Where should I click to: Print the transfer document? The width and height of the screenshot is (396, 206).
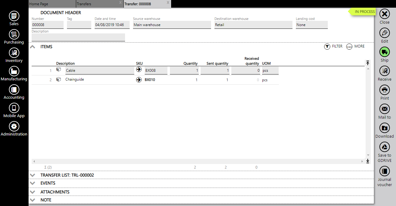pyautogui.click(x=384, y=90)
